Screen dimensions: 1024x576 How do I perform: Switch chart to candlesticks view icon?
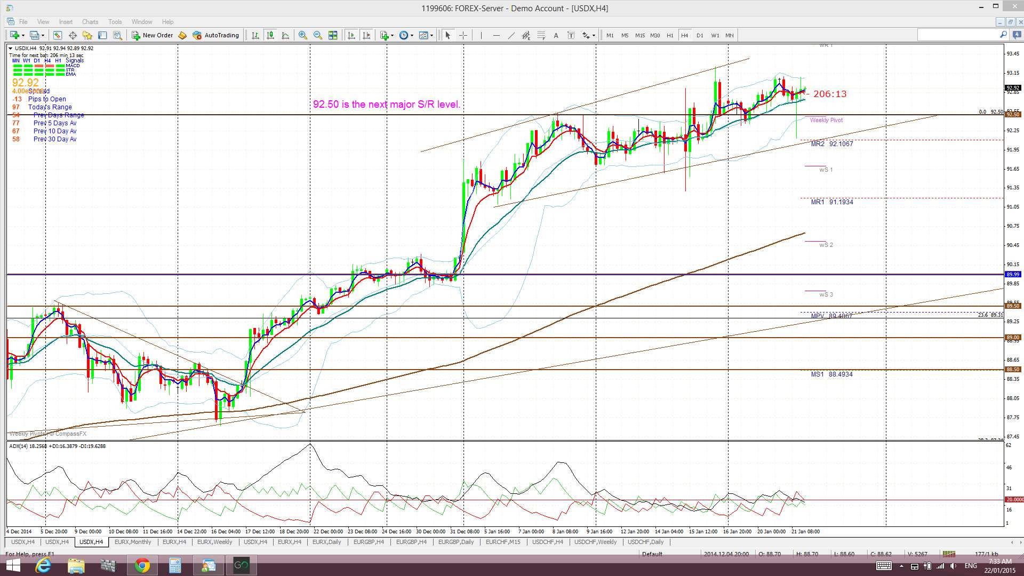(x=270, y=35)
